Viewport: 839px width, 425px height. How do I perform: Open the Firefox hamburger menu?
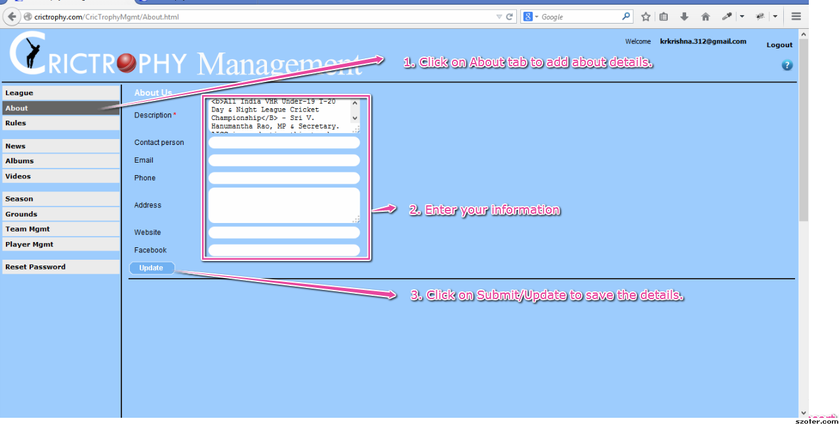[796, 17]
